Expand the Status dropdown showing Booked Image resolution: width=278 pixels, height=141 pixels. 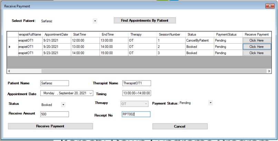[63, 105]
